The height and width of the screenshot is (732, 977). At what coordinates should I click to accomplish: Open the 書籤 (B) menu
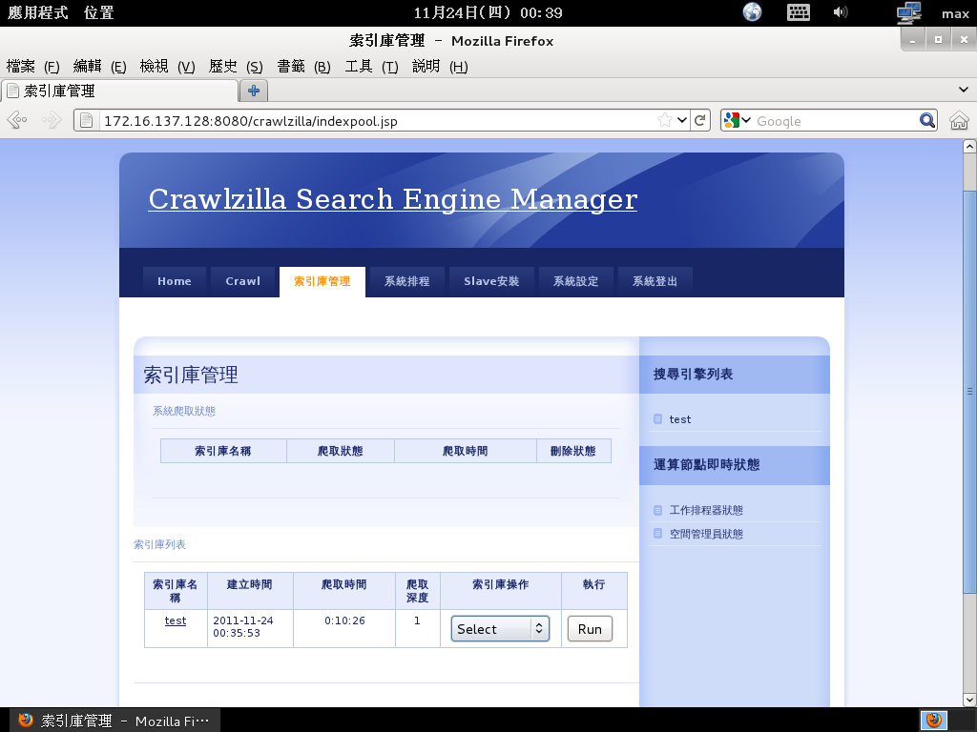click(x=303, y=66)
